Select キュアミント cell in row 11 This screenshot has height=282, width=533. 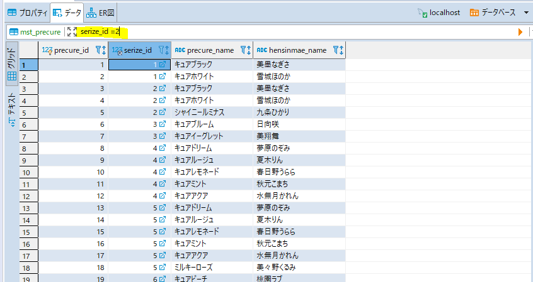[x=212, y=183]
